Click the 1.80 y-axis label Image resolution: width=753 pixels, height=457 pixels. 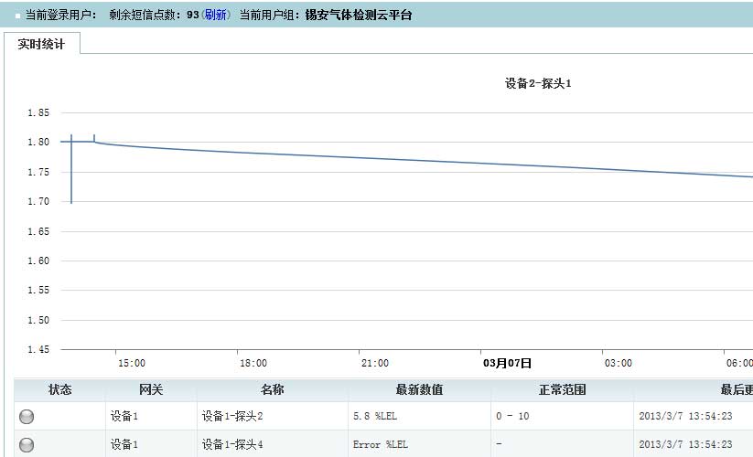pyautogui.click(x=38, y=142)
